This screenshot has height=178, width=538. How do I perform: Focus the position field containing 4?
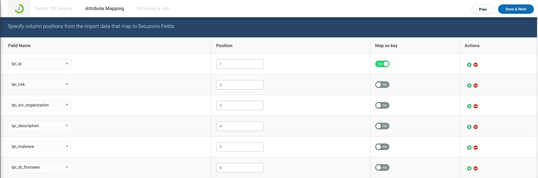point(240,126)
